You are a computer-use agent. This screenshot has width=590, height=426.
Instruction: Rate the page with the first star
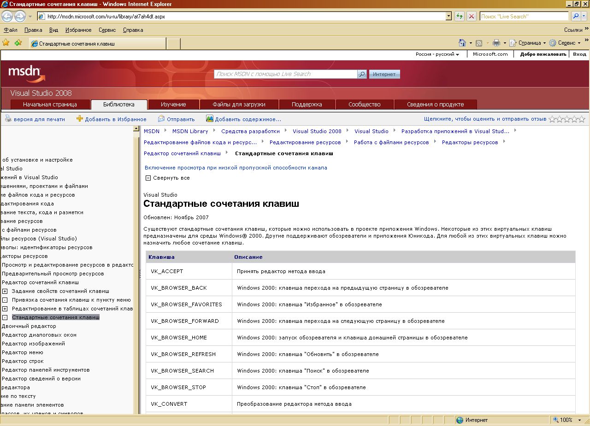pos(552,119)
